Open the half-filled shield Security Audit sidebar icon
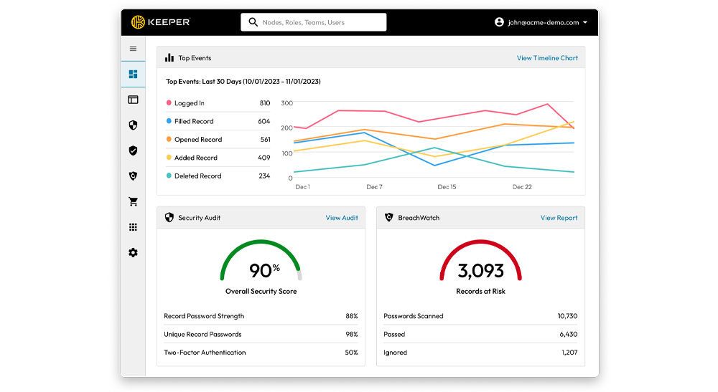 tap(134, 125)
